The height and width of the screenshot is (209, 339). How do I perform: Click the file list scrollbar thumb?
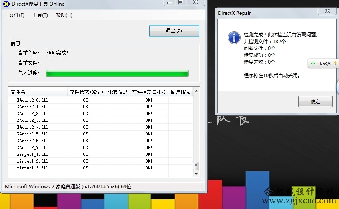pos(196,166)
